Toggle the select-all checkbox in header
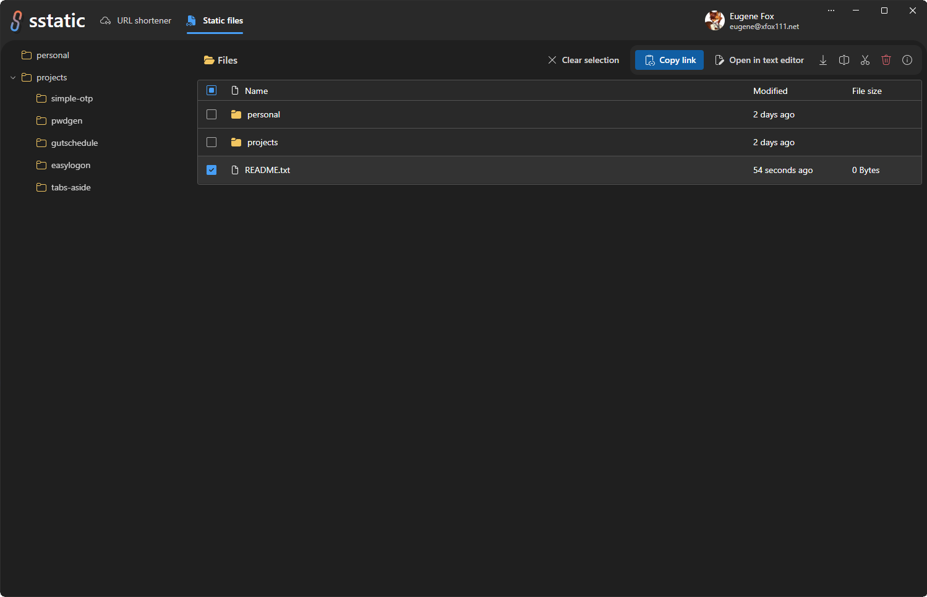Image resolution: width=927 pixels, height=597 pixels. (211, 90)
